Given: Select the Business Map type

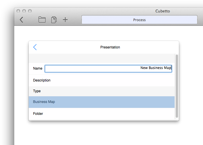Looking at the screenshot, I should [x=101, y=102].
